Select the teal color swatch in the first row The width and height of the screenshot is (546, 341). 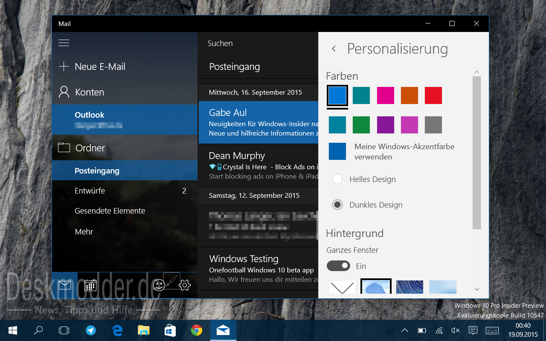361,95
